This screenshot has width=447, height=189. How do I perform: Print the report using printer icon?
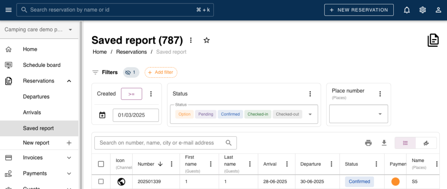coord(368,143)
